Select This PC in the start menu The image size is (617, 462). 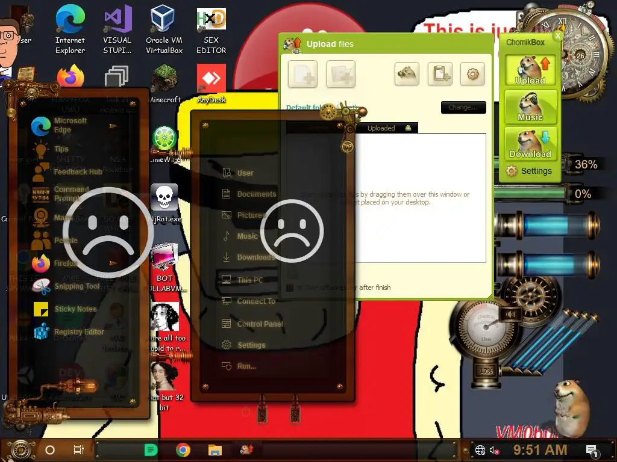[x=243, y=280]
